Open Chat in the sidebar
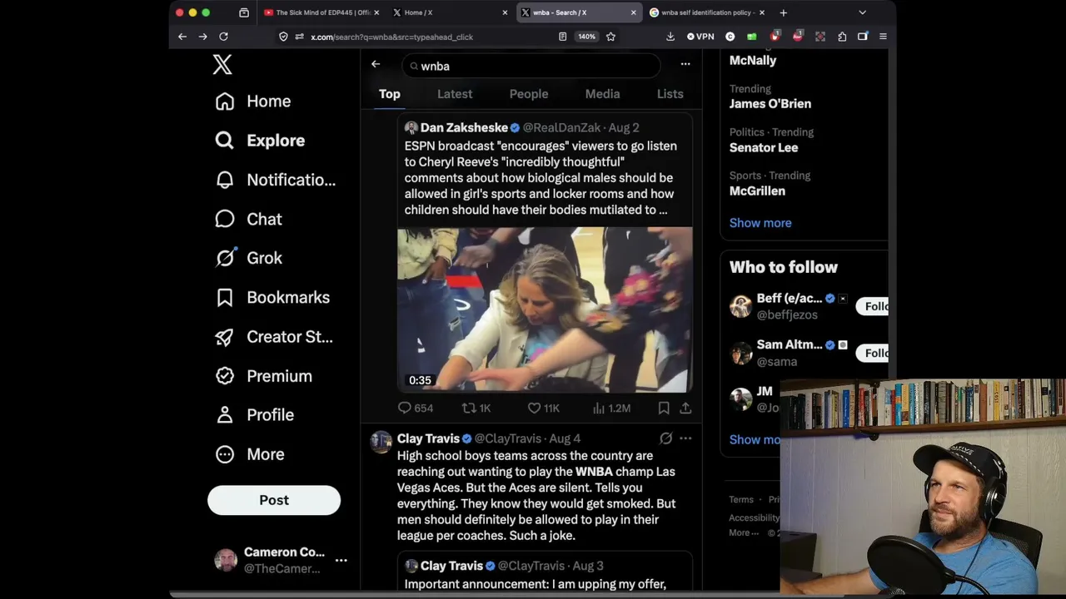Viewport: 1066px width, 599px height. [x=249, y=219]
